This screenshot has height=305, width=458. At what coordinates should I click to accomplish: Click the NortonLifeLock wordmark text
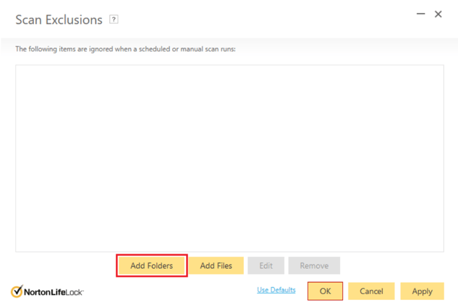click(55, 291)
